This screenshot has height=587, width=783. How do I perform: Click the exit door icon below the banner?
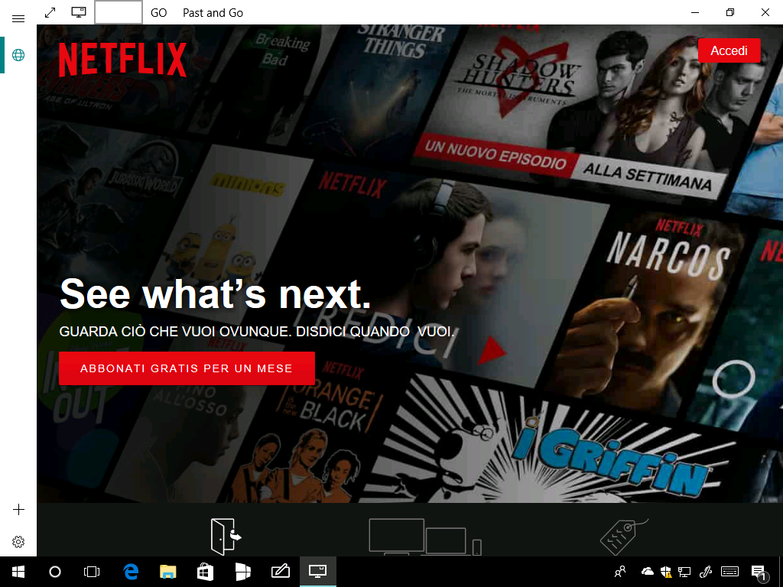point(226,537)
